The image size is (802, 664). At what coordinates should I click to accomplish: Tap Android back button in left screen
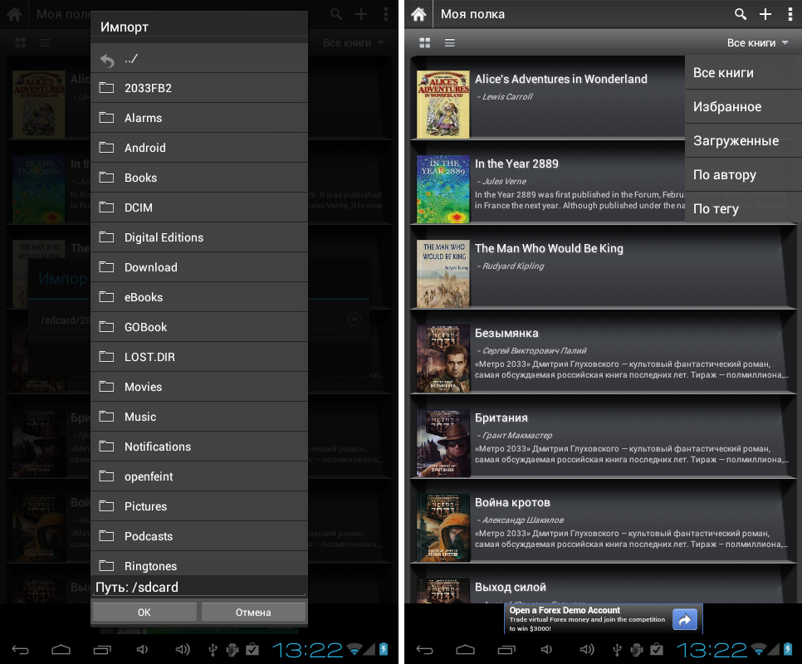click(20, 650)
